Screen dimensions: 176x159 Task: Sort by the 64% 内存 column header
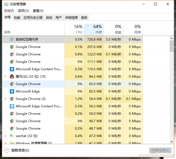click(94, 30)
